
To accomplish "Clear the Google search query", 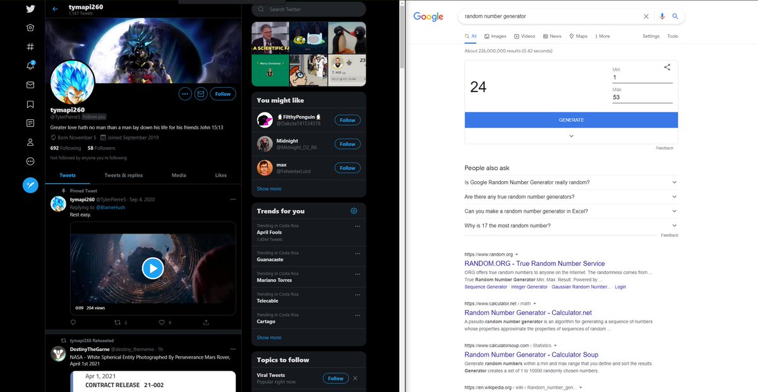I will point(646,16).
